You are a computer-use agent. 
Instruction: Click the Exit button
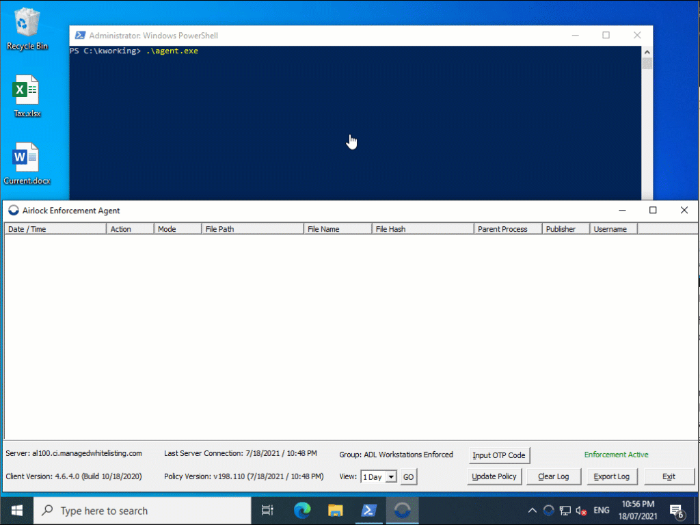coord(669,476)
